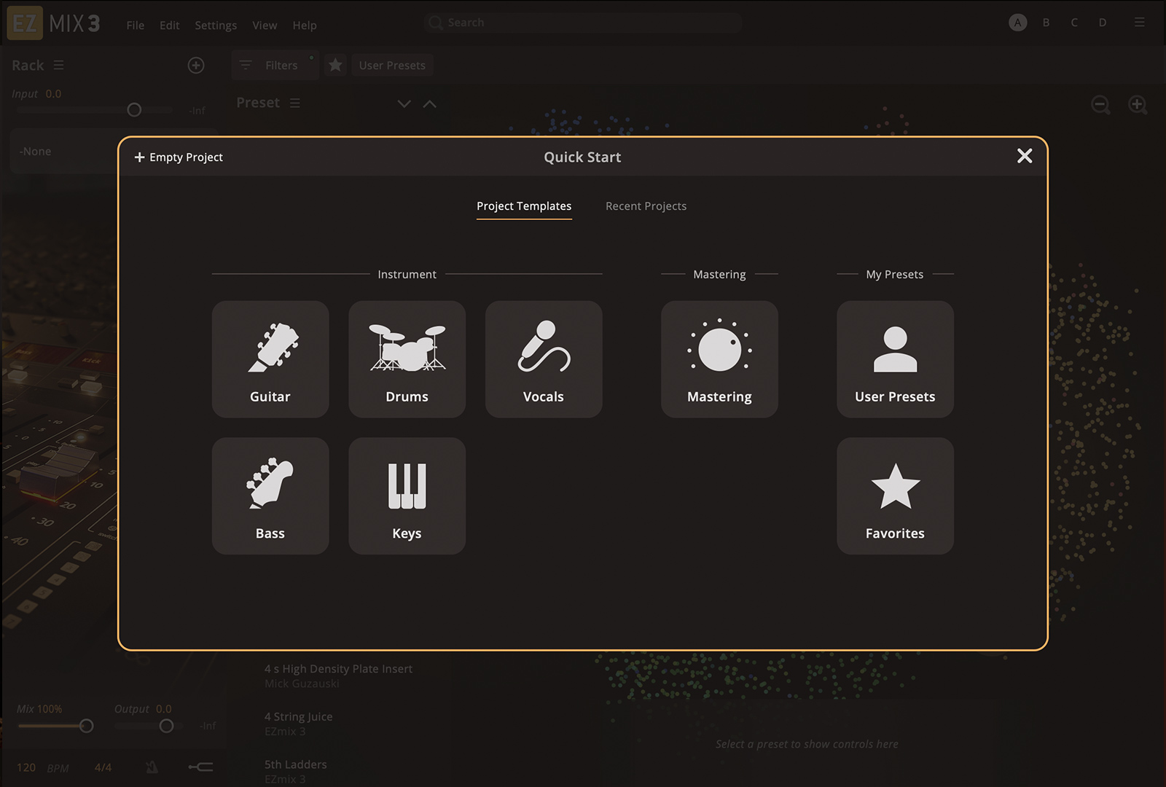The height and width of the screenshot is (787, 1166).
Task: Open the Help menu
Action: [305, 25]
